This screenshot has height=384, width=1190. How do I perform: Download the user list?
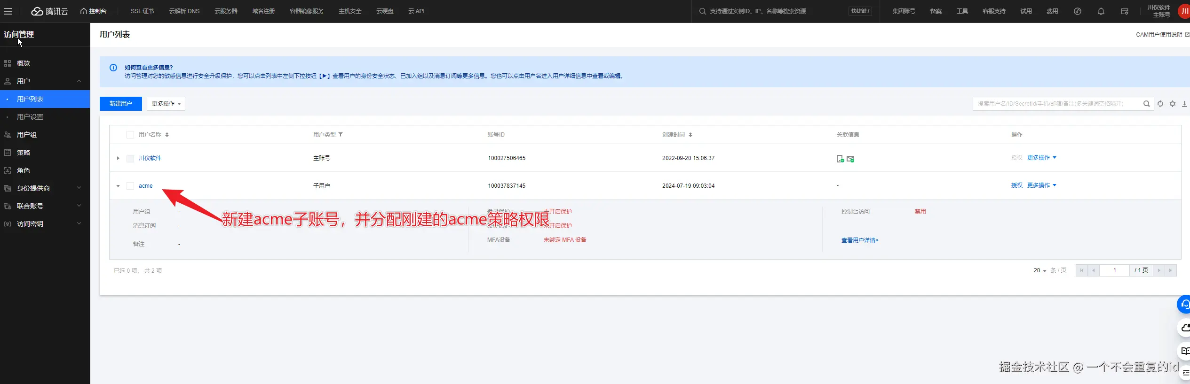[x=1184, y=104]
